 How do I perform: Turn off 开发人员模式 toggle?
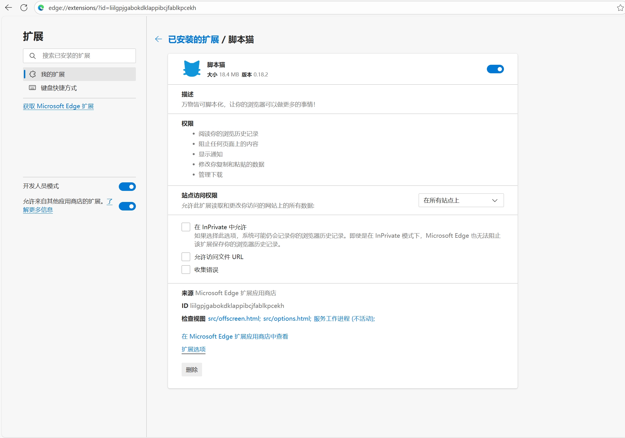(x=127, y=187)
